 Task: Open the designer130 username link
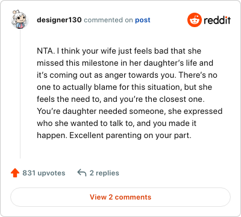(x=59, y=20)
